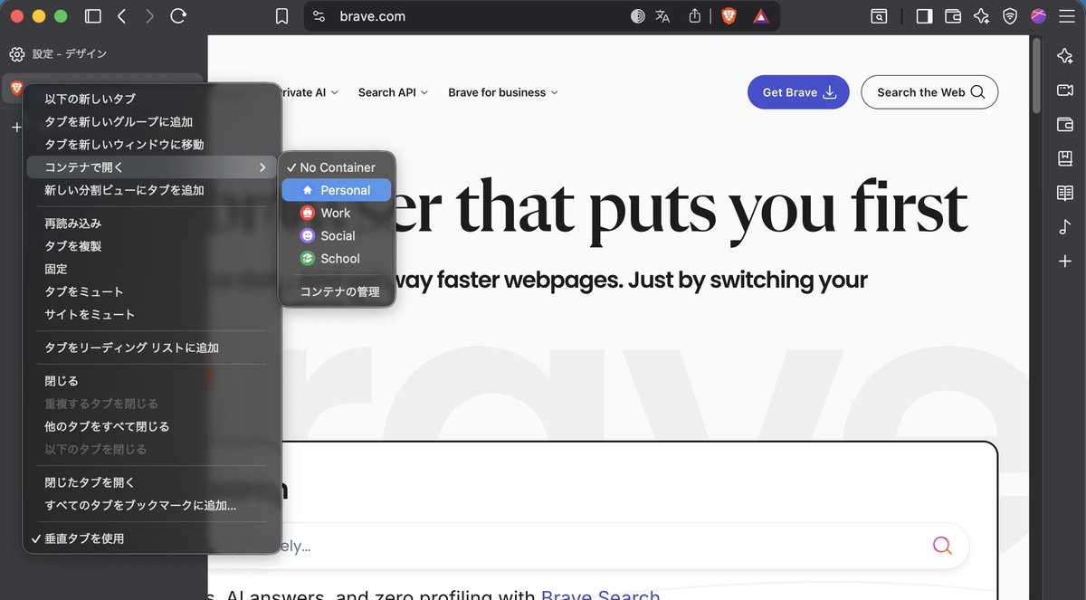Screen dimensions: 1086x600
Task: Click 再読み込み in context menu
Action: pos(150,224)
